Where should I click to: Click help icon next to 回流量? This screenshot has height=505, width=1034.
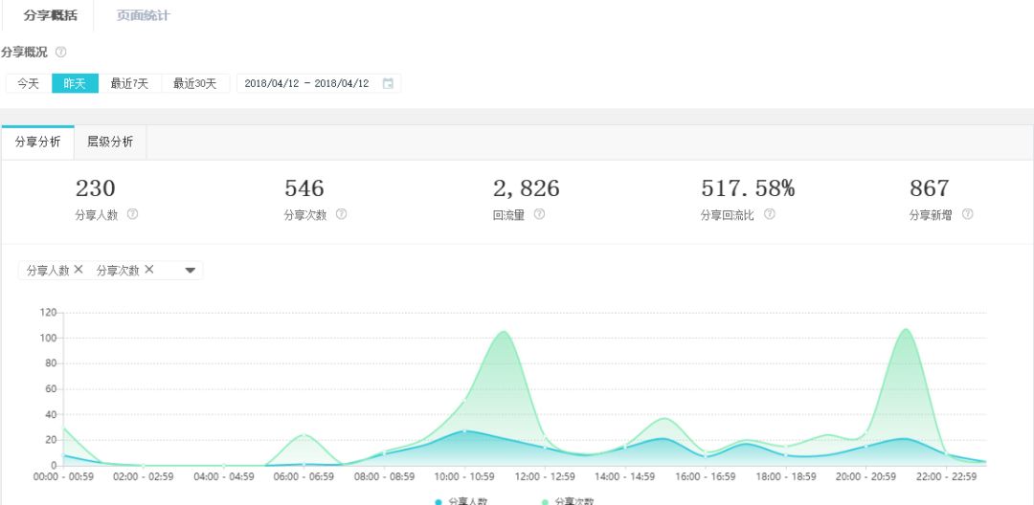point(539,214)
